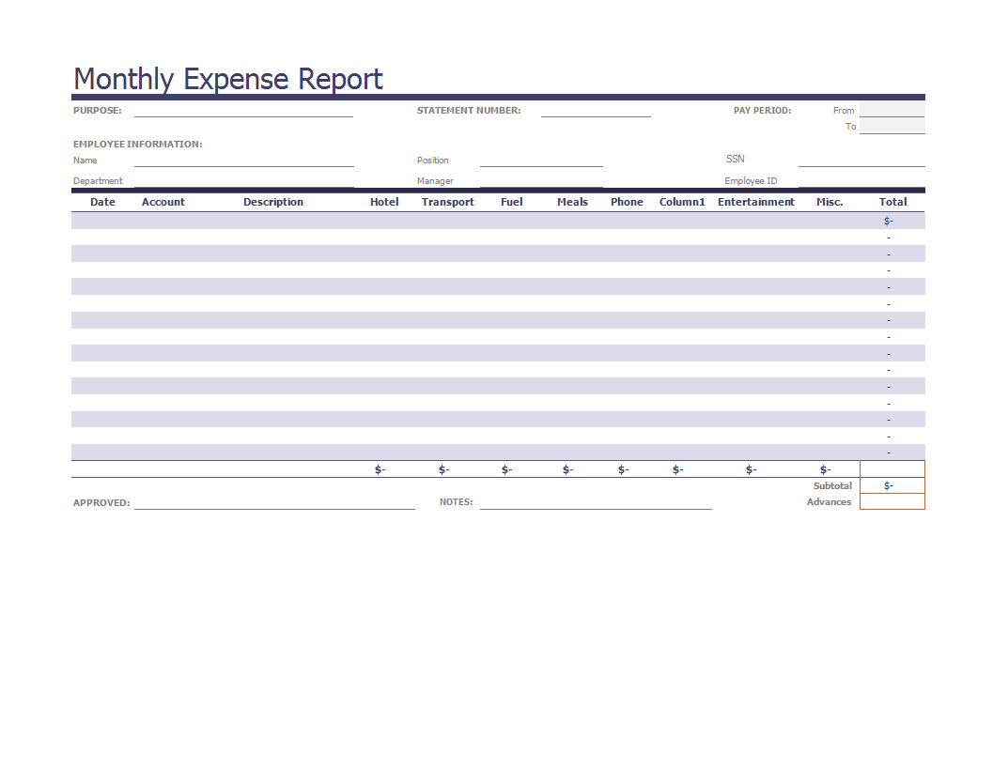Viewport: 993px width, 767px height.
Task: Select the Approved signature line
Action: pyautogui.click(x=274, y=502)
